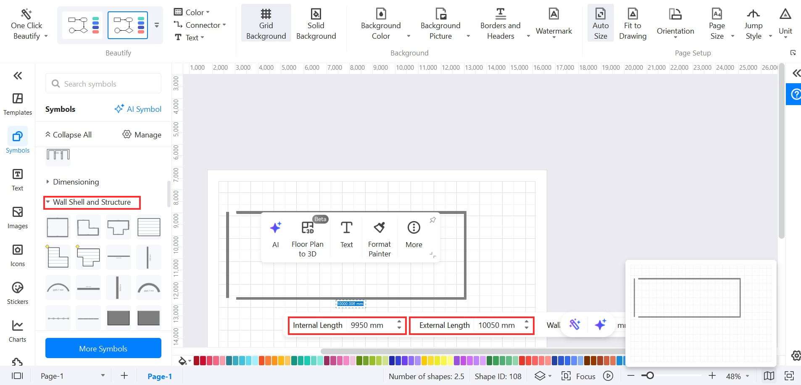Click the Watermark tool
This screenshot has height=385, width=801.
(x=554, y=23)
